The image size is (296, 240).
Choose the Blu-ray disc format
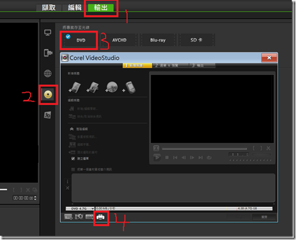pyautogui.click(x=158, y=40)
